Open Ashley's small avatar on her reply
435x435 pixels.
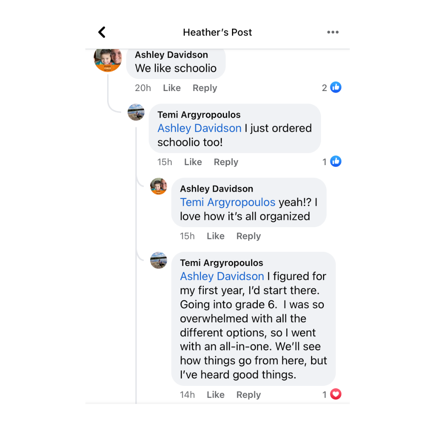click(x=159, y=186)
